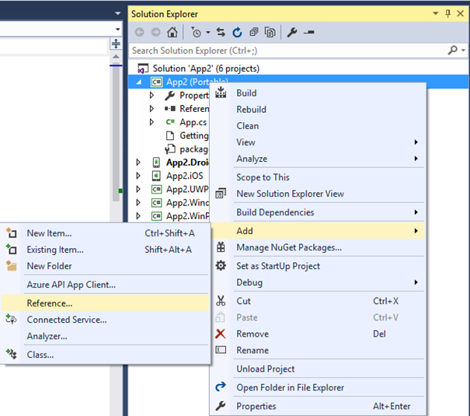Click the Back arrow in Solution Explorer toolbar
This screenshot has width=470, height=416.
tap(139, 32)
